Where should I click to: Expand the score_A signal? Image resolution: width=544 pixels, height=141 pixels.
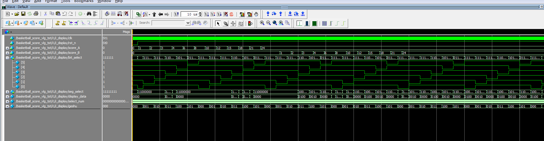(x=7, y=48)
